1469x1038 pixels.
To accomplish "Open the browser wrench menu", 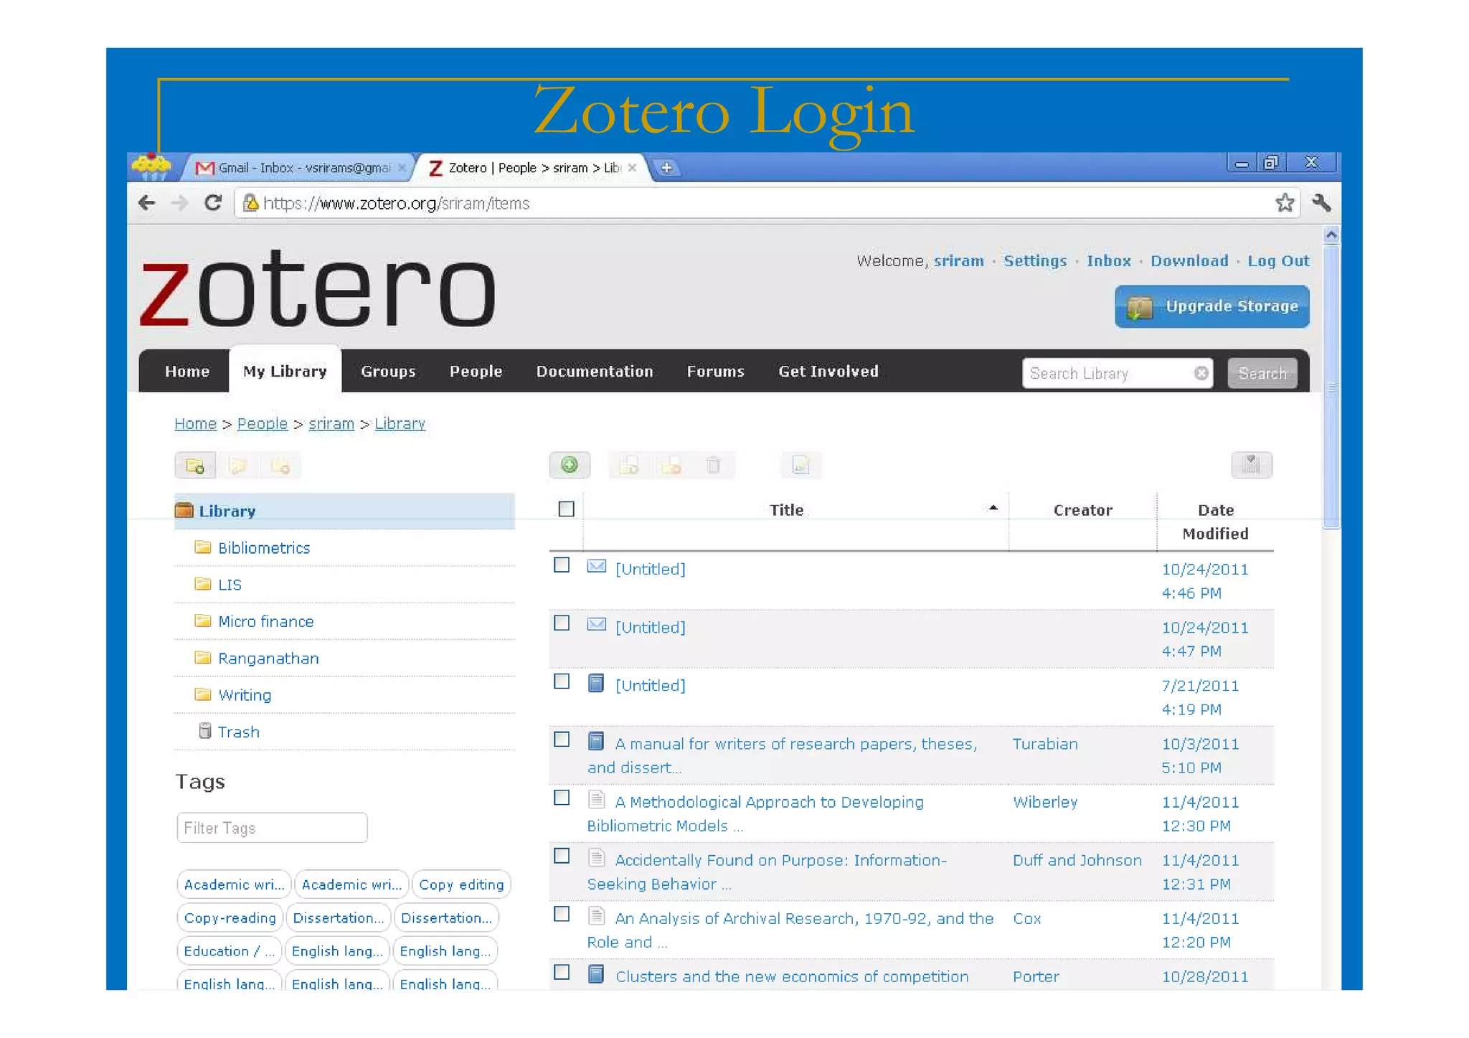I will tap(1321, 203).
